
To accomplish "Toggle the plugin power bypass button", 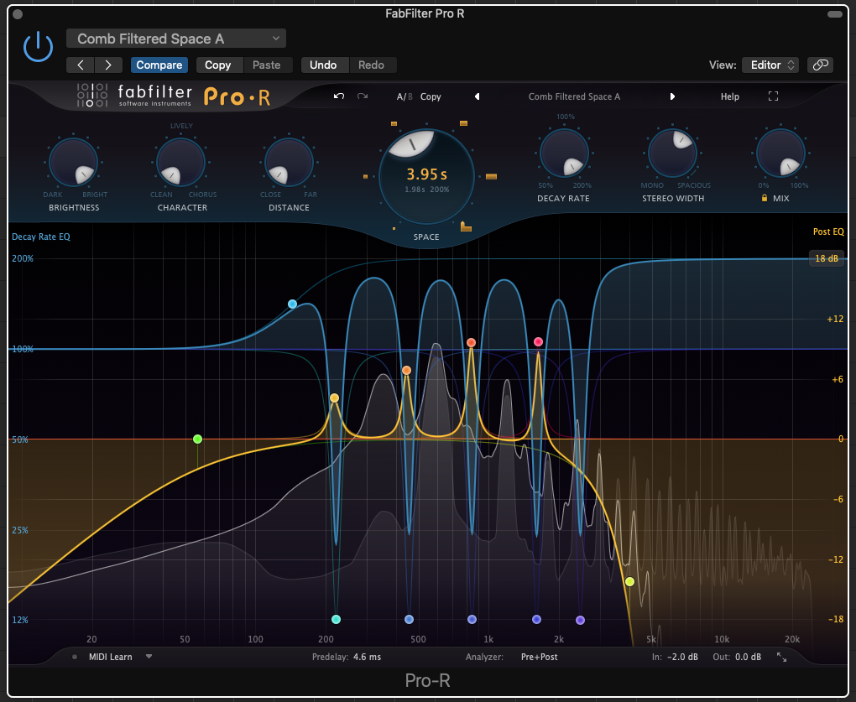I will [38, 48].
